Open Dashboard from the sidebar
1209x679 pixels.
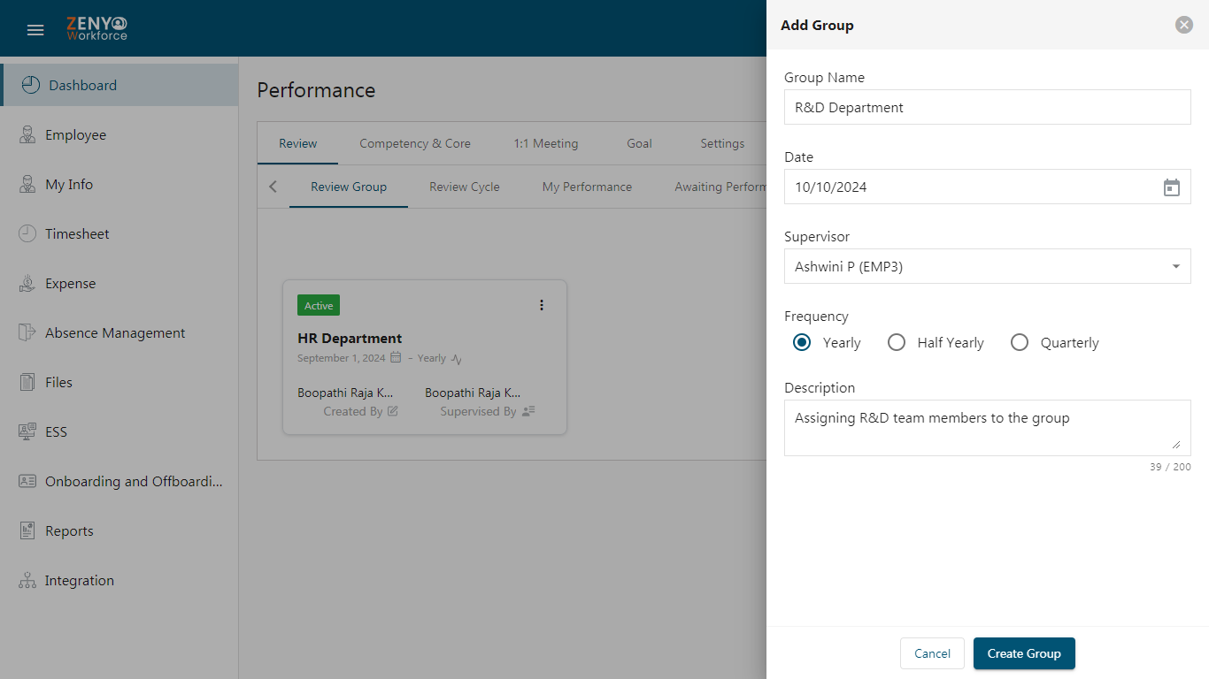[x=119, y=85]
